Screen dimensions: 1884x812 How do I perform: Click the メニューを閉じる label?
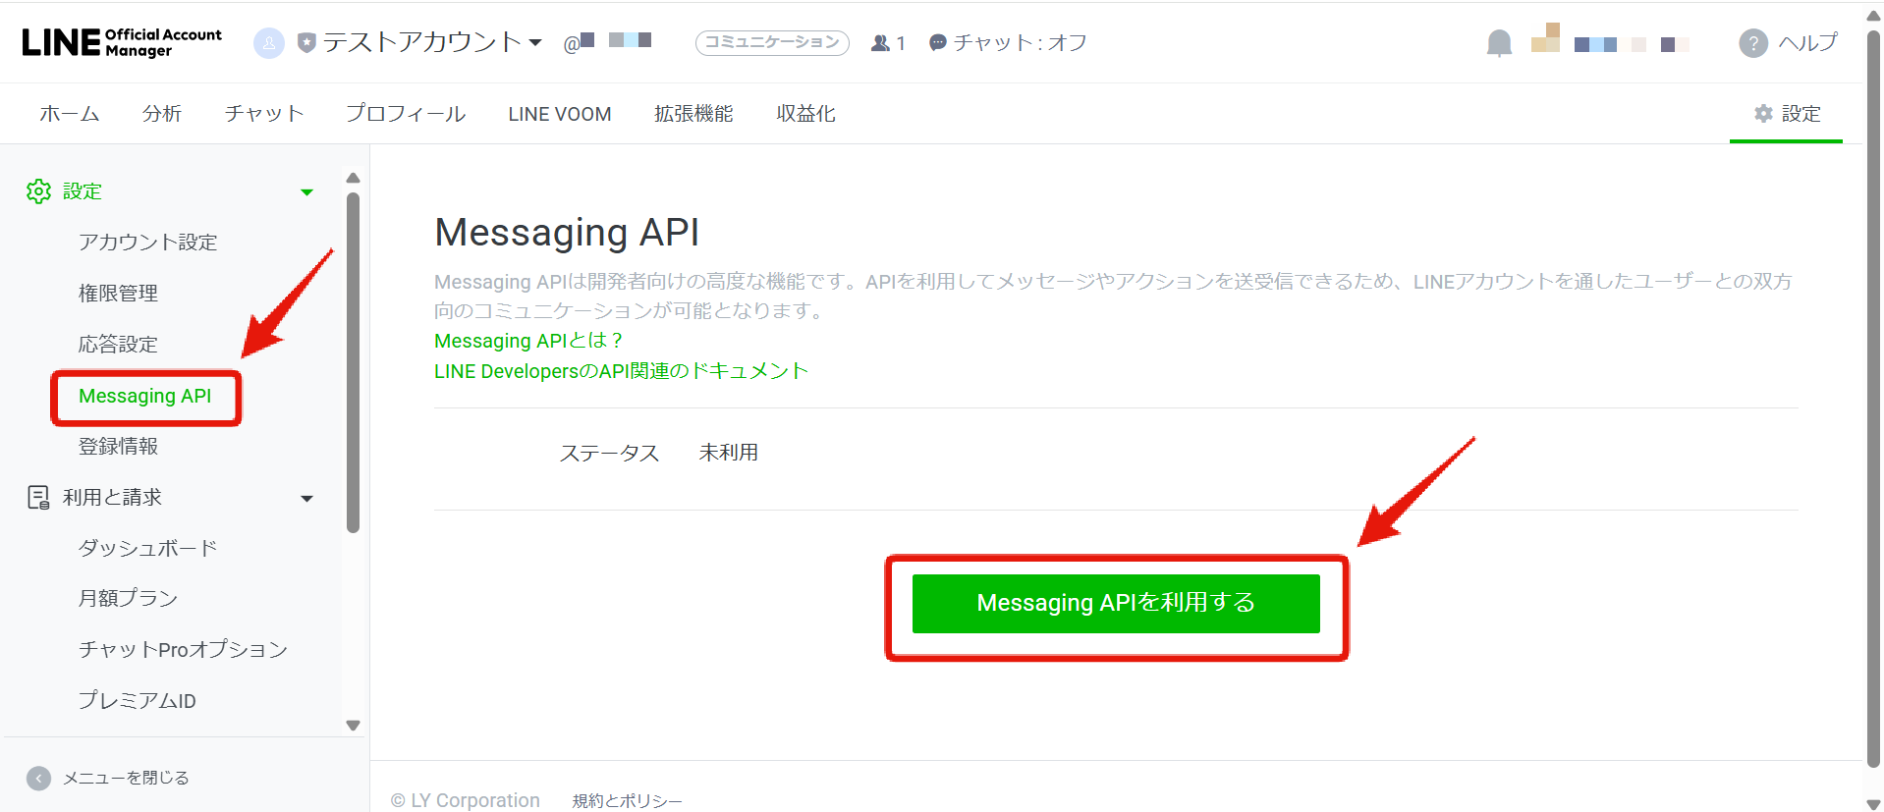(126, 778)
